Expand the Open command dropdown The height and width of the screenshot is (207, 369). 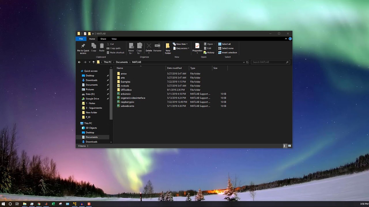[214, 44]
